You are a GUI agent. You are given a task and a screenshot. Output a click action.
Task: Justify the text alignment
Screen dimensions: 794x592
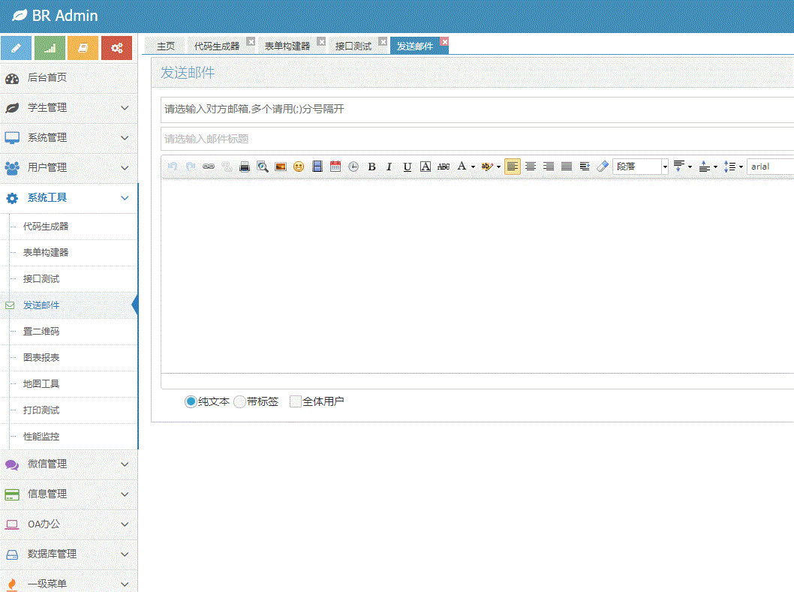tap(567, 167)
